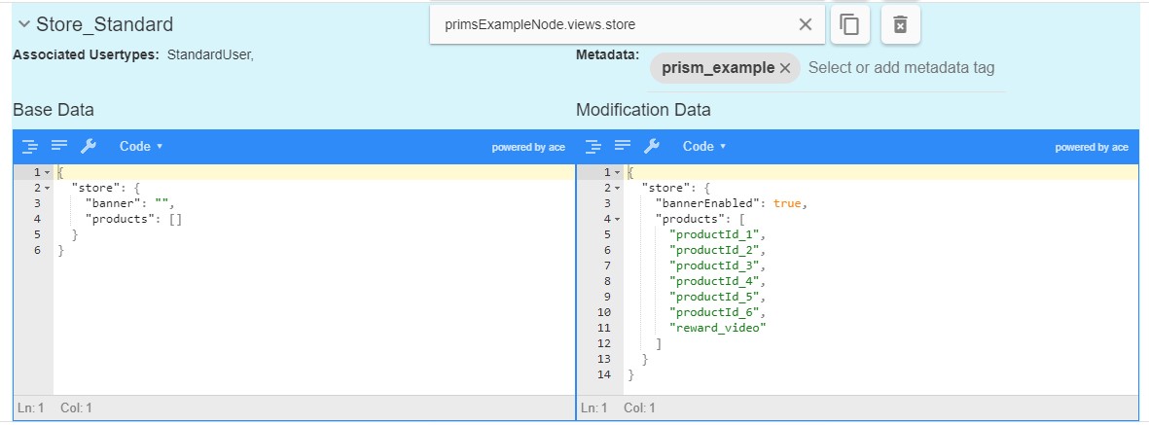Screen dimensions: 1149x425
Task: Click "productId_2" in the products array
Action: 714,251
